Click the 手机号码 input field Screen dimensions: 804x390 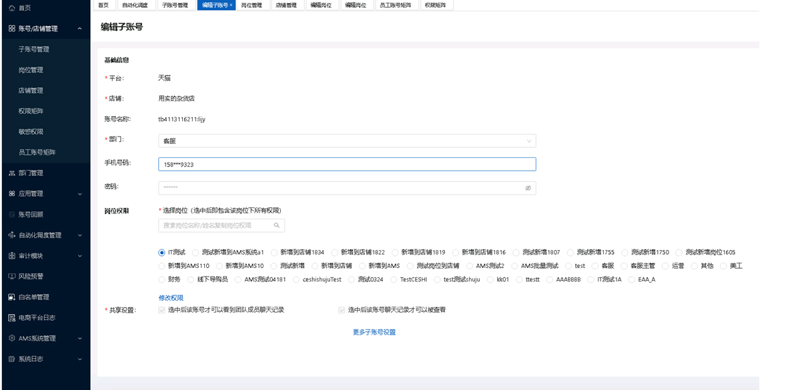click(347, 165)
